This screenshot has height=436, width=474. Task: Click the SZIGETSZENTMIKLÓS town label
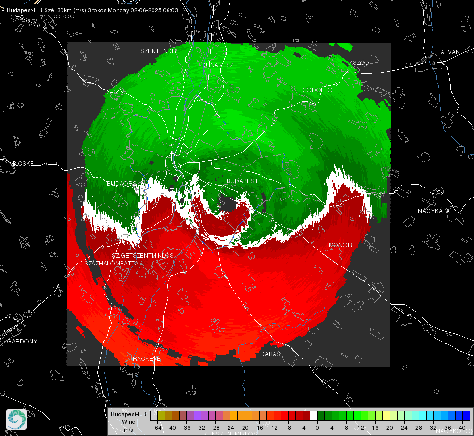point(143,256)
